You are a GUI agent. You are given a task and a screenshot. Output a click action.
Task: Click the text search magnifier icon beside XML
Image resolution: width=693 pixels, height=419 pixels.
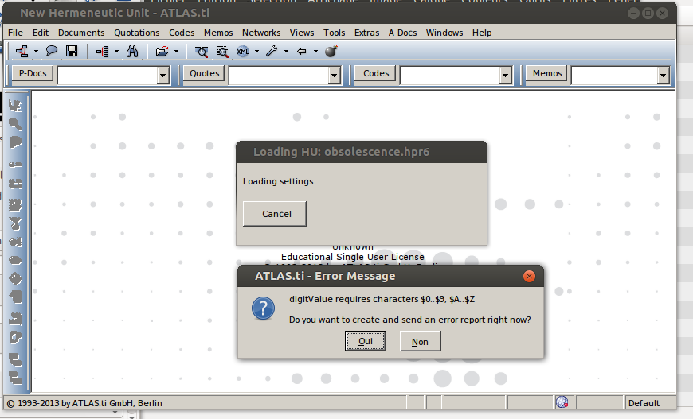pyautogui.click(x=222, y=52)
